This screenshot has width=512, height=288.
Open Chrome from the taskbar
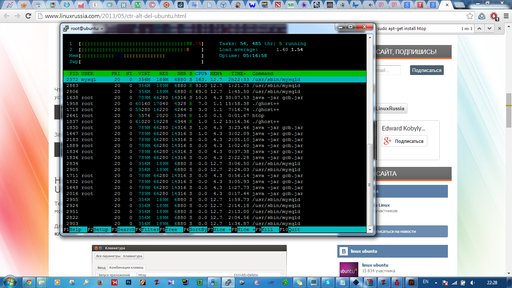coord(29,282)
